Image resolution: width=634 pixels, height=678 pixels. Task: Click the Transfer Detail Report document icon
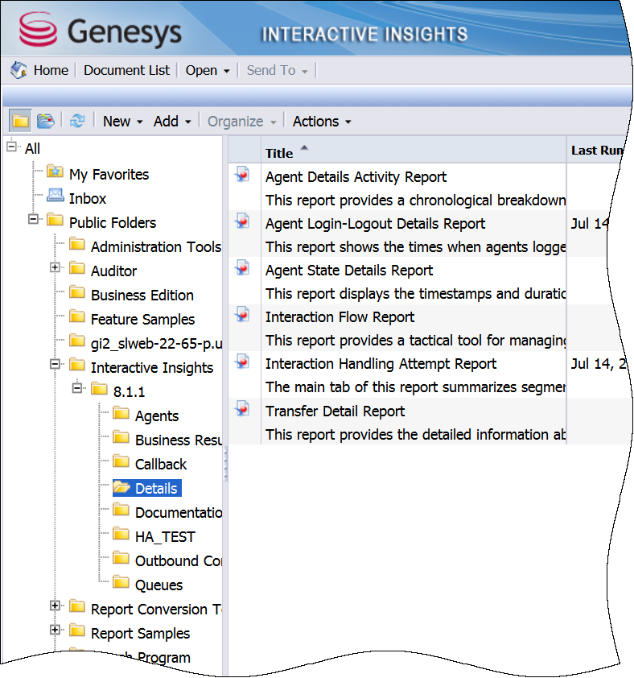(242, 408)
